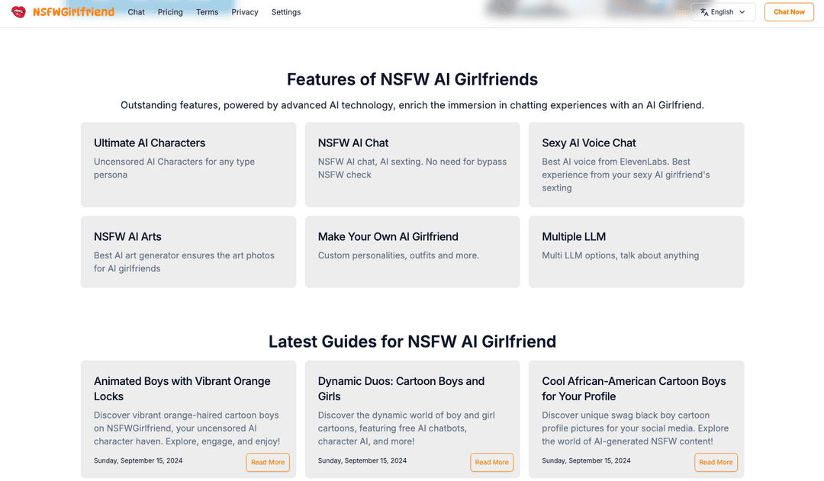Click 'Uncensored AI Characters for any type persona' text

[x=175, y=168]
